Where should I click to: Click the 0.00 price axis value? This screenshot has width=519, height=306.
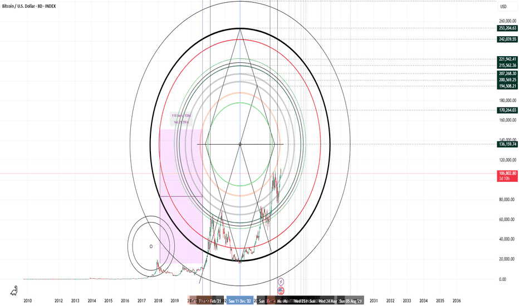(502, 279)
